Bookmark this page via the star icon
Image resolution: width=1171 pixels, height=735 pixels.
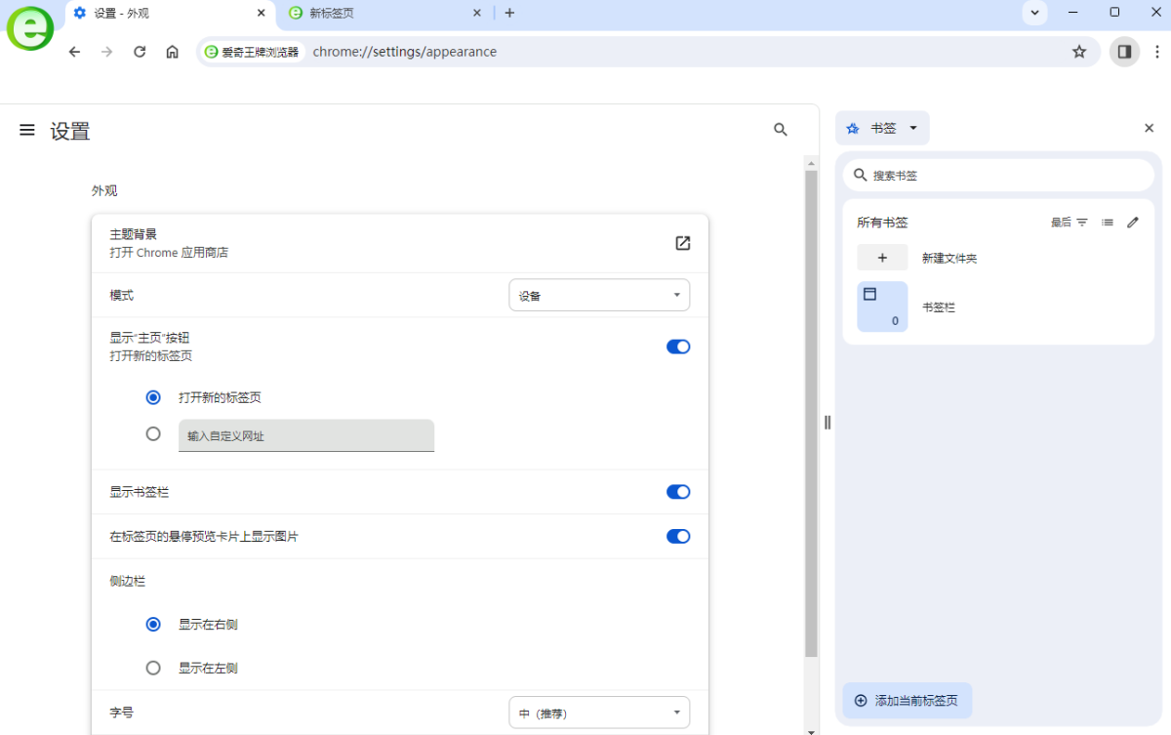click(x=1080, y=52)
